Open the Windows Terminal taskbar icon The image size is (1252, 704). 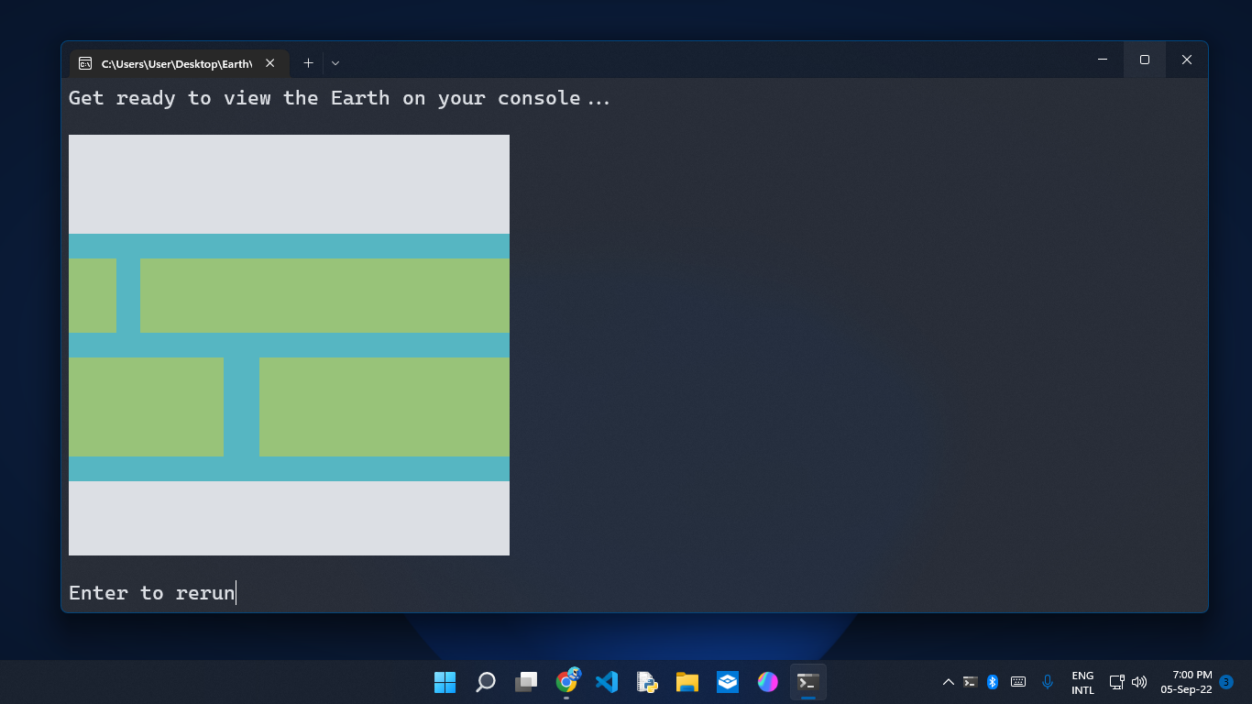click(807, 682)
